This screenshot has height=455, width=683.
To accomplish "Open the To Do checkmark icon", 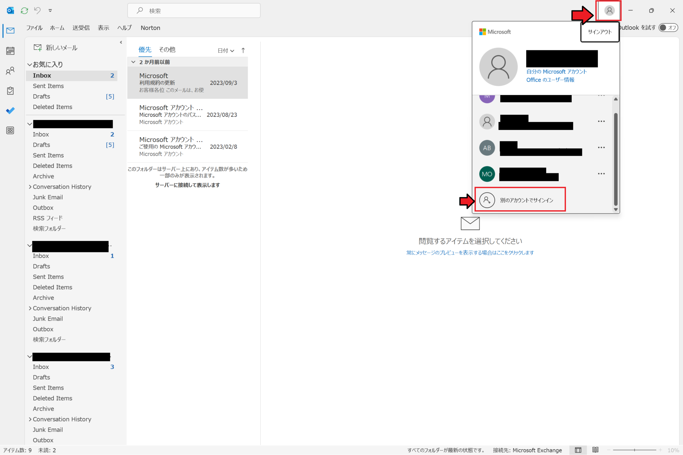I will click(10, 110).
